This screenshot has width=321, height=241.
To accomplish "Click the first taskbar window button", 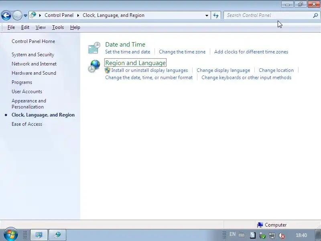I will point(39,235).
